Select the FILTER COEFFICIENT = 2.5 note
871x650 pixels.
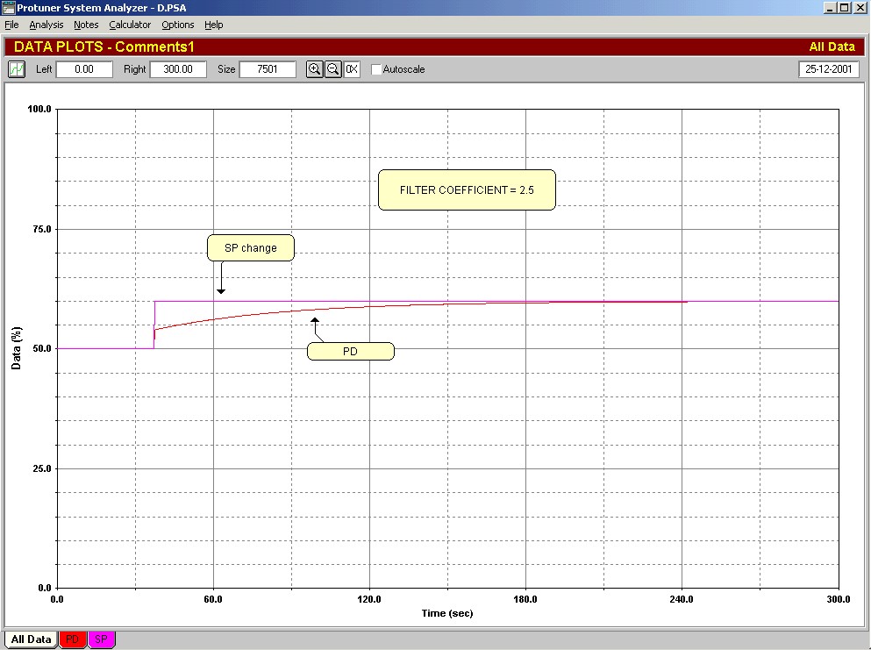click(467, 190)
